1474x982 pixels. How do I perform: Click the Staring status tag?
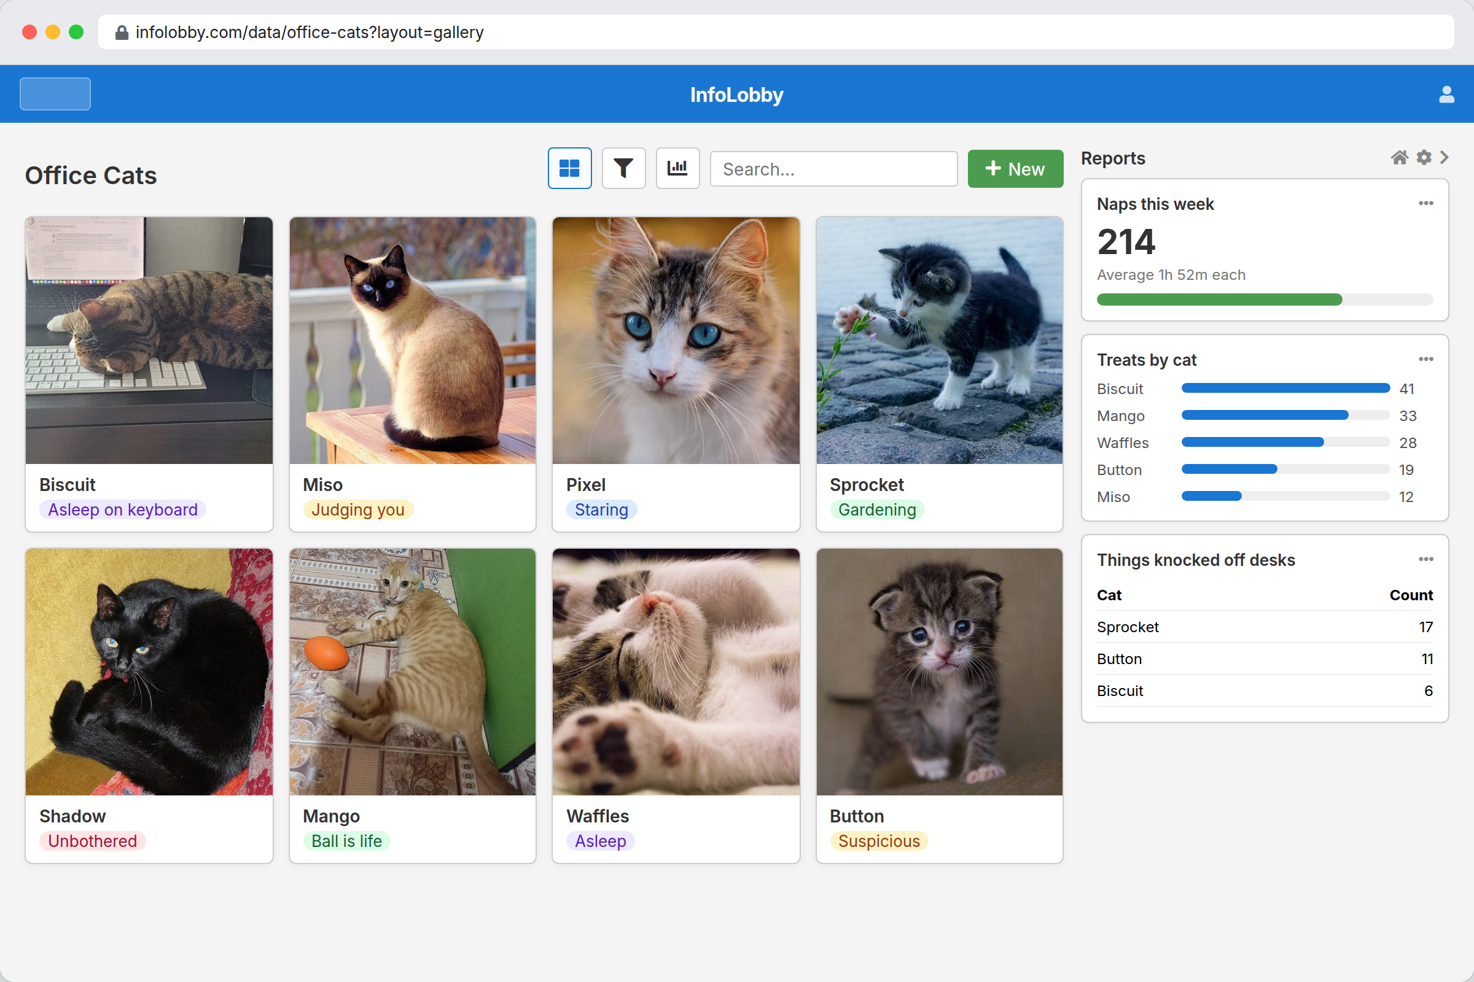[x=602, y=510]
